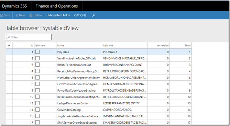The image size is (230, 126).
Task: Click the Name column header
Action: pyautogui.click(x=79, y=46)
